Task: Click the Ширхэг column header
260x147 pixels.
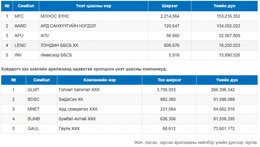Action: pos(170,6)
